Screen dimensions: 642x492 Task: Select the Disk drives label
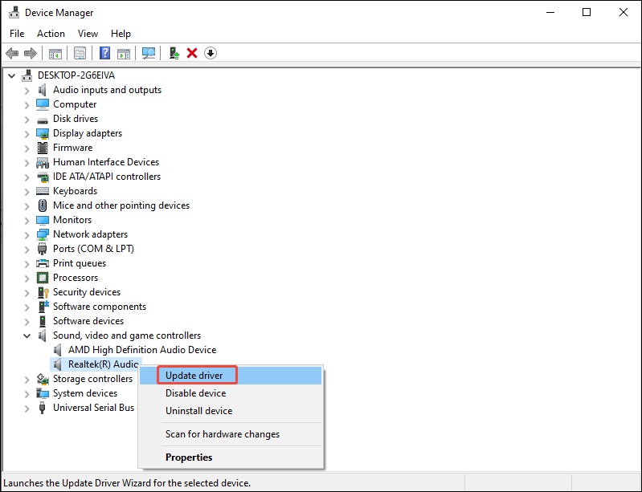[76, 119]
